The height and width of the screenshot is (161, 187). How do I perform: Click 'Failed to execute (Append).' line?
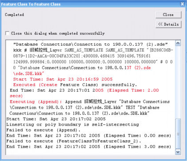pos(43,130)
